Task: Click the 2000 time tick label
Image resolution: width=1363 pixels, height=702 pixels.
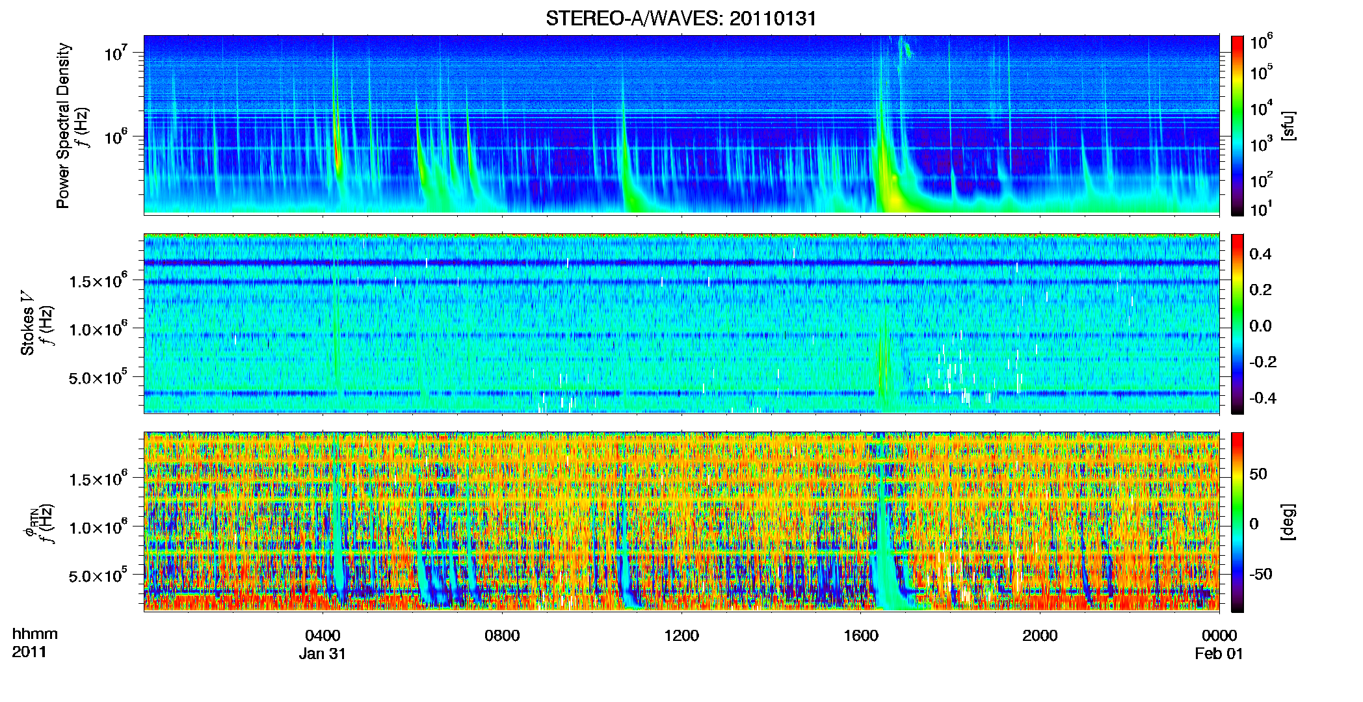Action: (x=1040, y=635)
